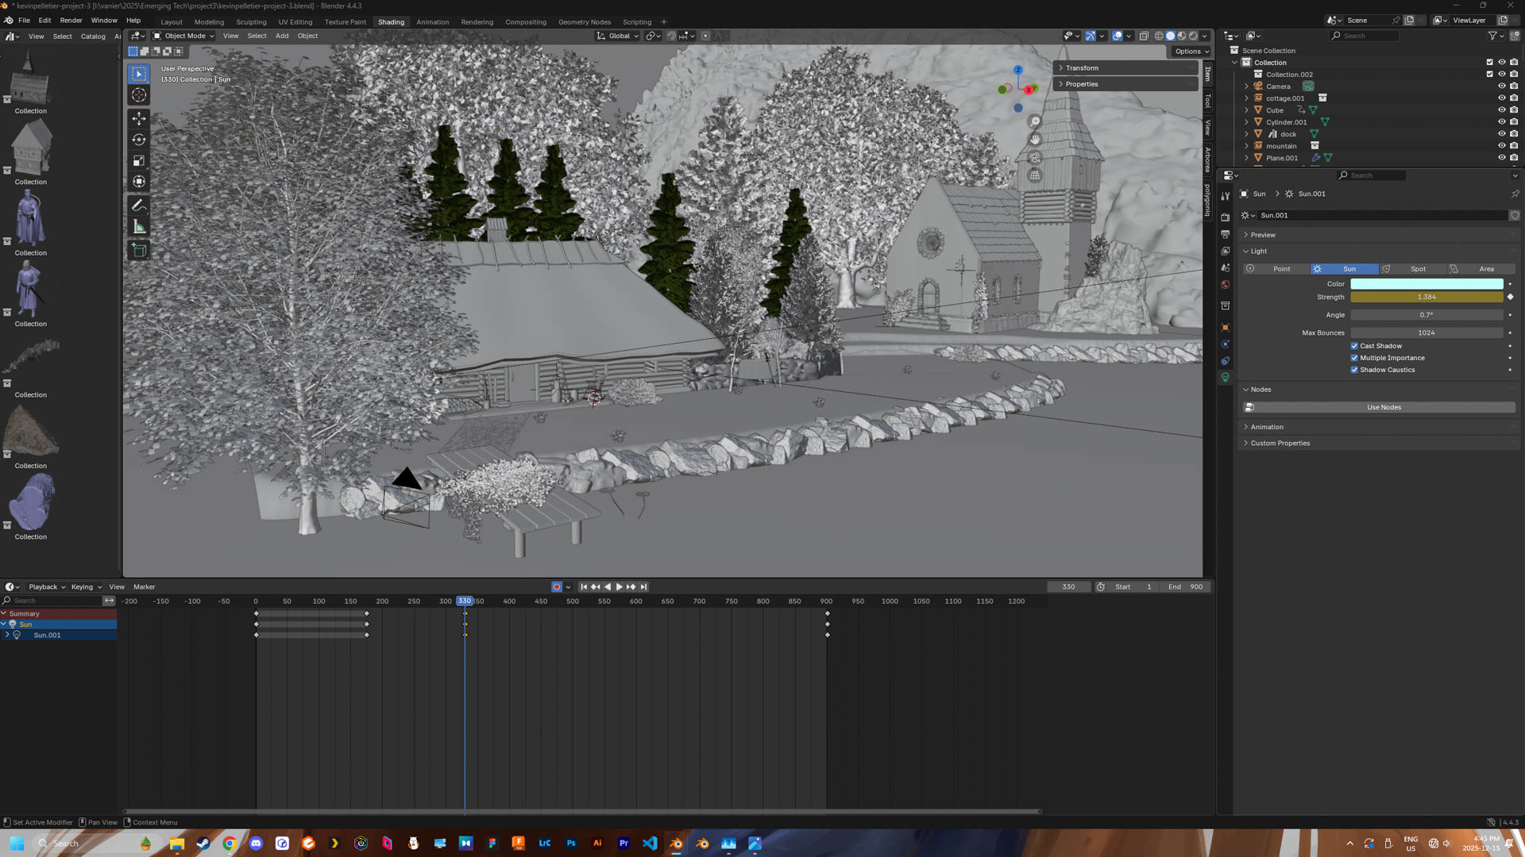The image size is (1525, 857).
Task: Disable the Shadow Caustics checkbox
Action: click(1354, 370)
